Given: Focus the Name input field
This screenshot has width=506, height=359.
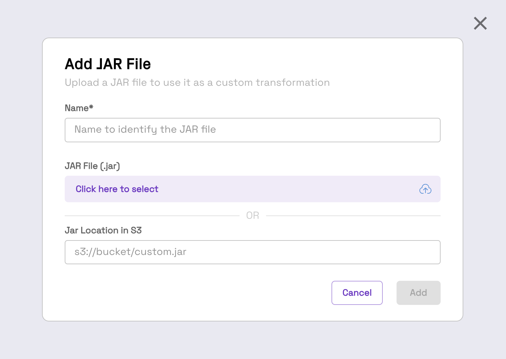Looking at the screenshot, I should click(x=253, y=130).
